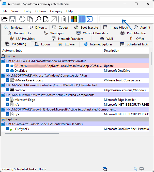Viewport: 154px width, 172px height.
Task: Click the entry Properties page icon
Action: coord(46,19)
